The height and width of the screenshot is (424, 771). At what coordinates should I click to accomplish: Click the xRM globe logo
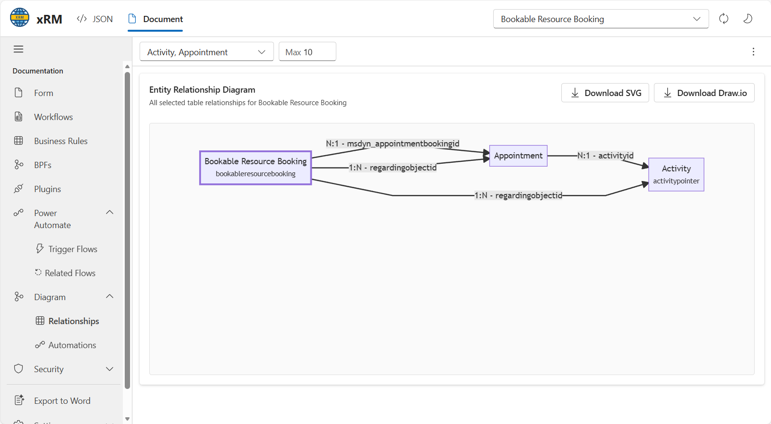click(20, 18)
